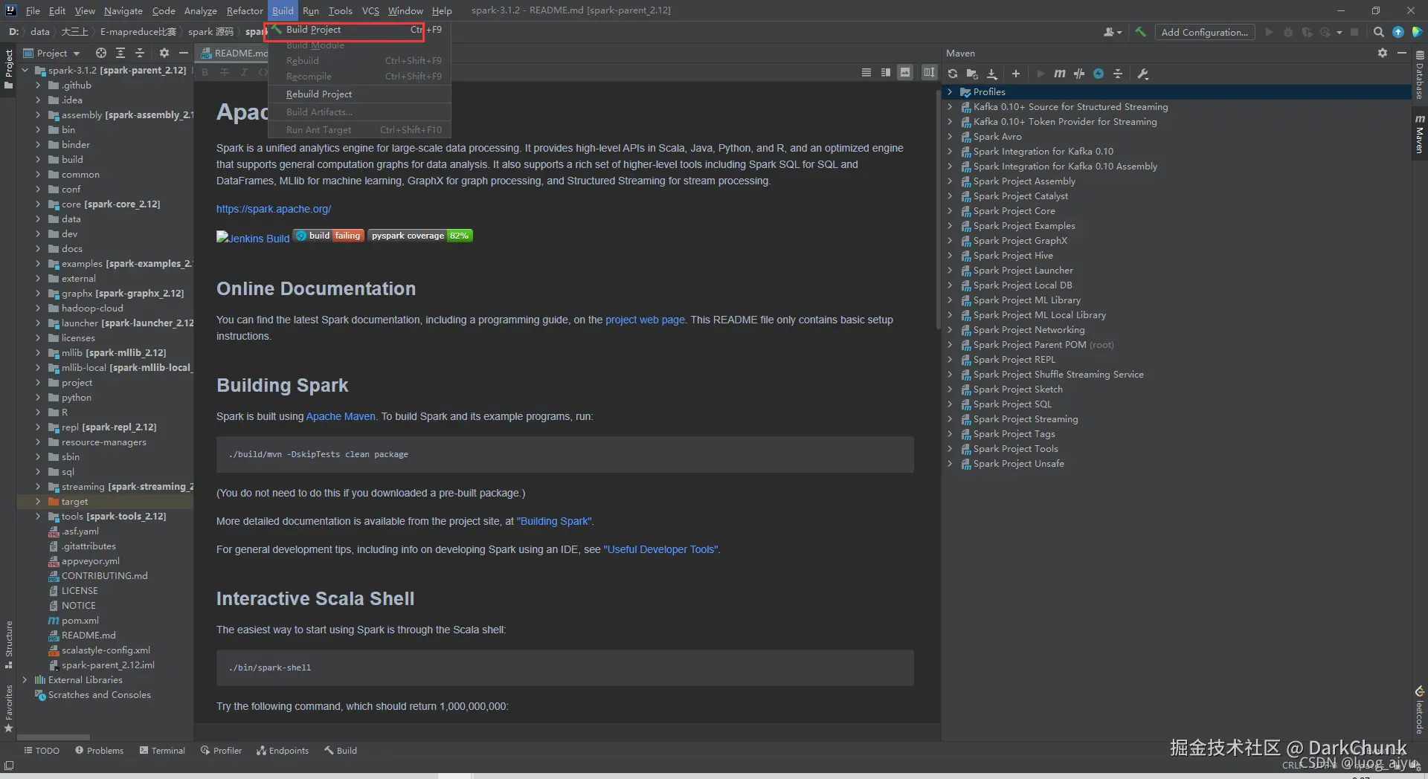Expand Spark Project Core Maven node

pyautogui.click(x=950, y=211)
